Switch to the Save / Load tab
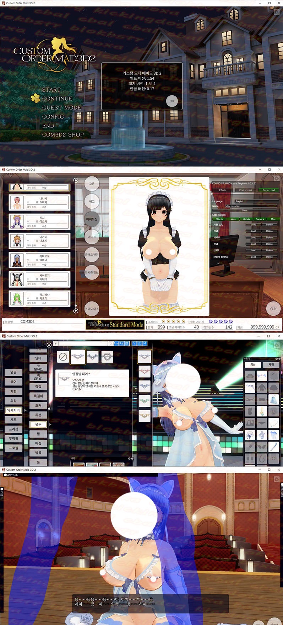Image resolution: width=283 pixels, height=625 pixels. (x=268, y=190)
